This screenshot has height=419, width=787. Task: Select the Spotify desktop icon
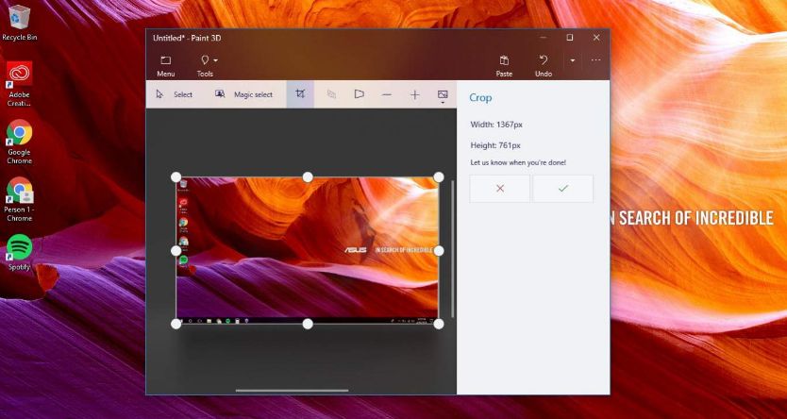point(20,252)
